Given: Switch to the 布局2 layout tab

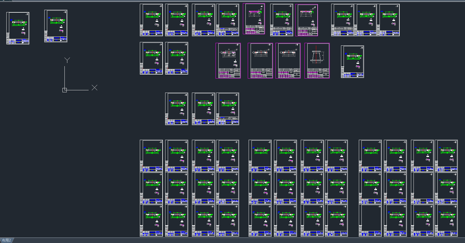Looking at the screenshot, I should pos(6,240).
